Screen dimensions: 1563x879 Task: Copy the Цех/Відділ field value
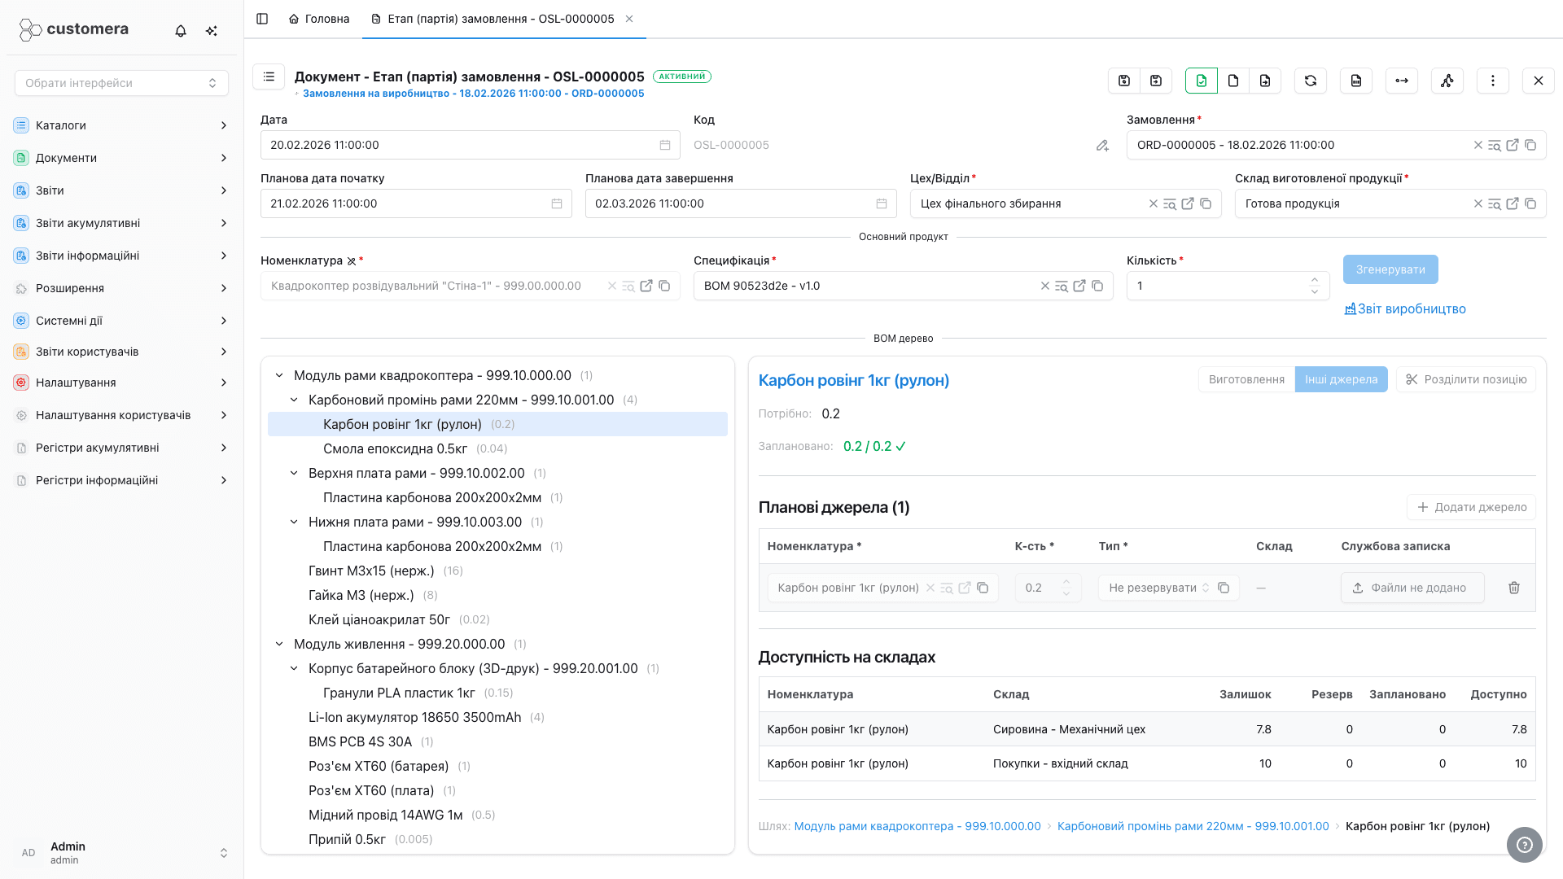coord(1206,203)
